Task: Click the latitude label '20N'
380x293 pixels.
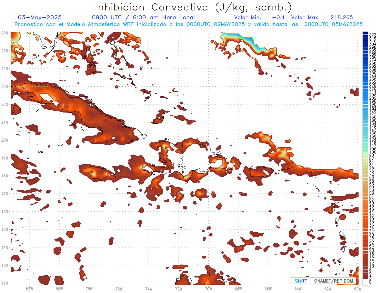Action: 4,140
